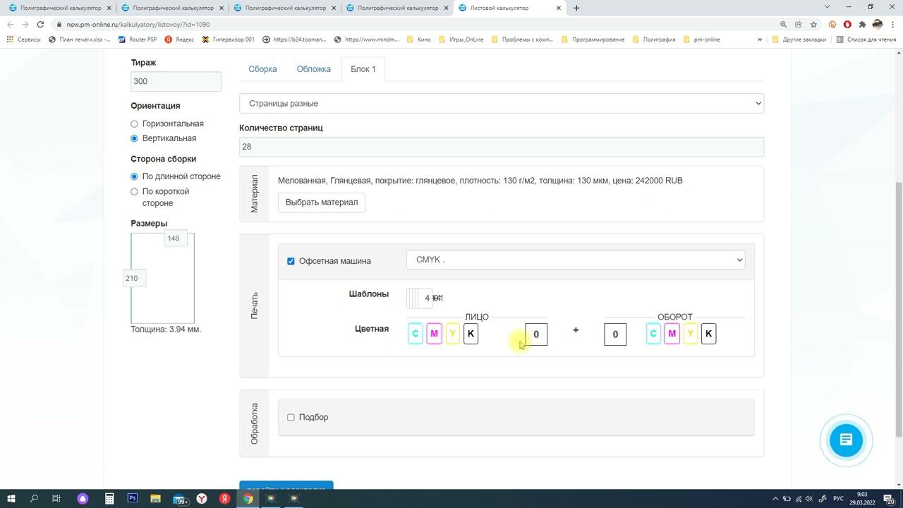Open the browser tab search arrow
The image size is (903, 508).
(x=828, y=7)
